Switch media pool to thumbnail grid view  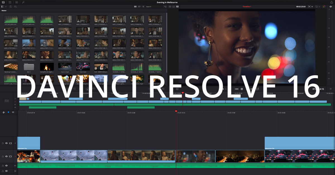pyautogui.click(x=135, y=6)
